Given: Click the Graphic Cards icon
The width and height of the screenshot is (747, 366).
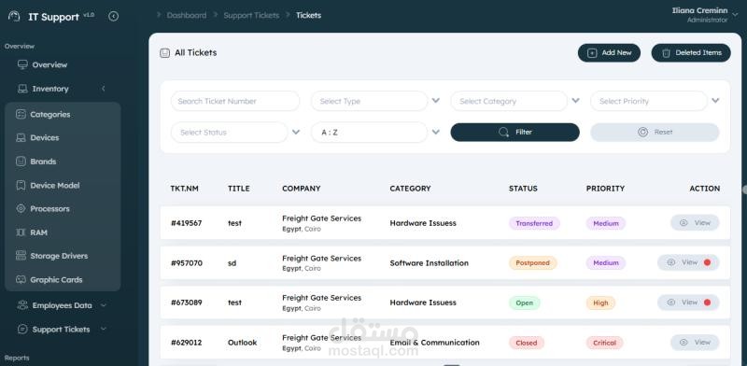Looking at the screenshot, I should (21, 280).
